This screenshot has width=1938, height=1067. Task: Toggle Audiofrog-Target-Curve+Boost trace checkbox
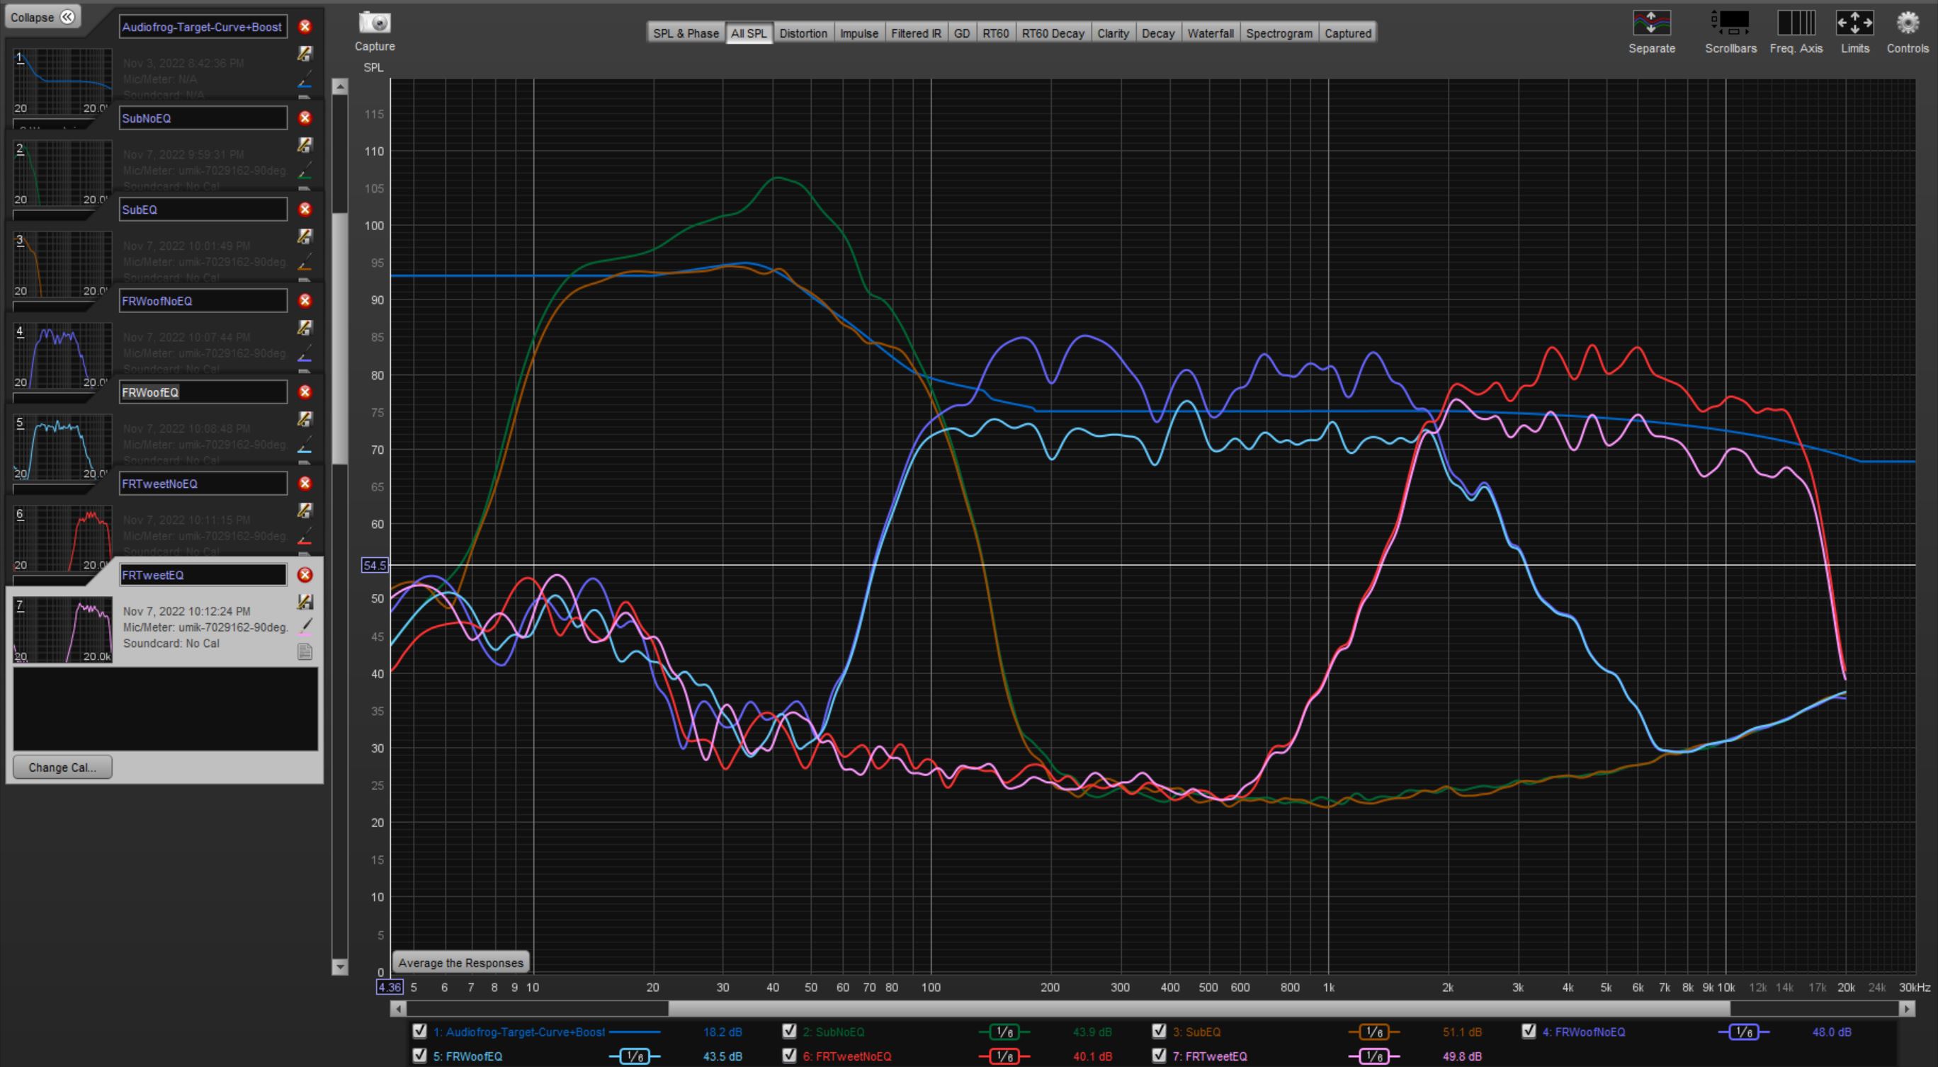tap(420, 1031)
